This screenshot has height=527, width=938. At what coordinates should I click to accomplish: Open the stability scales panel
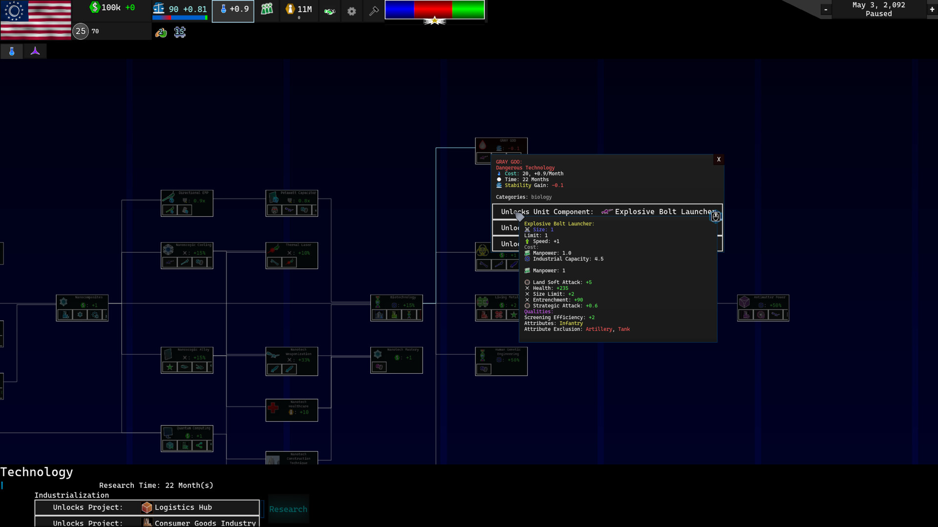(159, 8)
